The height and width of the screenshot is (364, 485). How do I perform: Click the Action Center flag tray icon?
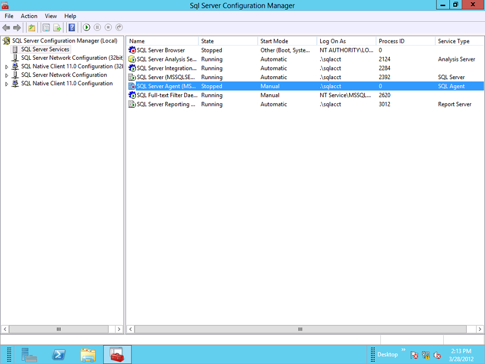click(414, 355)
